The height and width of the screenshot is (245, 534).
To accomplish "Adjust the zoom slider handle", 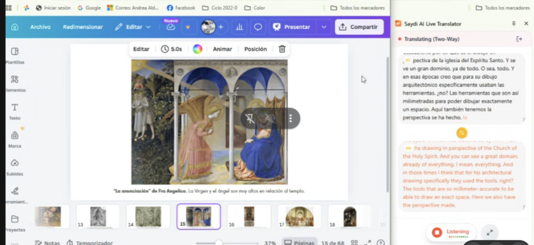I will point(219,243).
